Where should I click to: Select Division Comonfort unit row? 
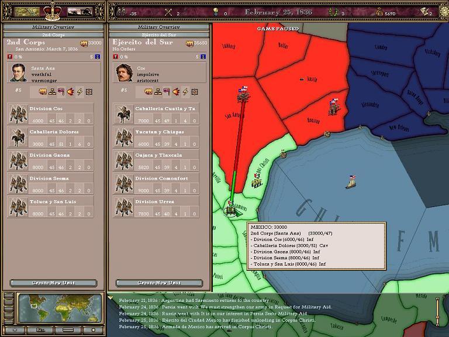coord(156,183)
